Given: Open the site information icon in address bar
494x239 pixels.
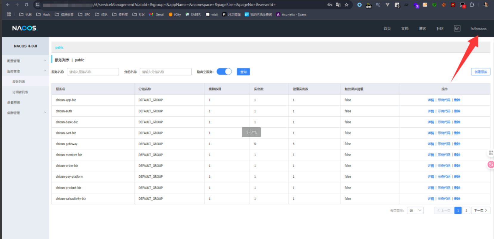Looking at the screenshot, I should (x=38, y=5).
